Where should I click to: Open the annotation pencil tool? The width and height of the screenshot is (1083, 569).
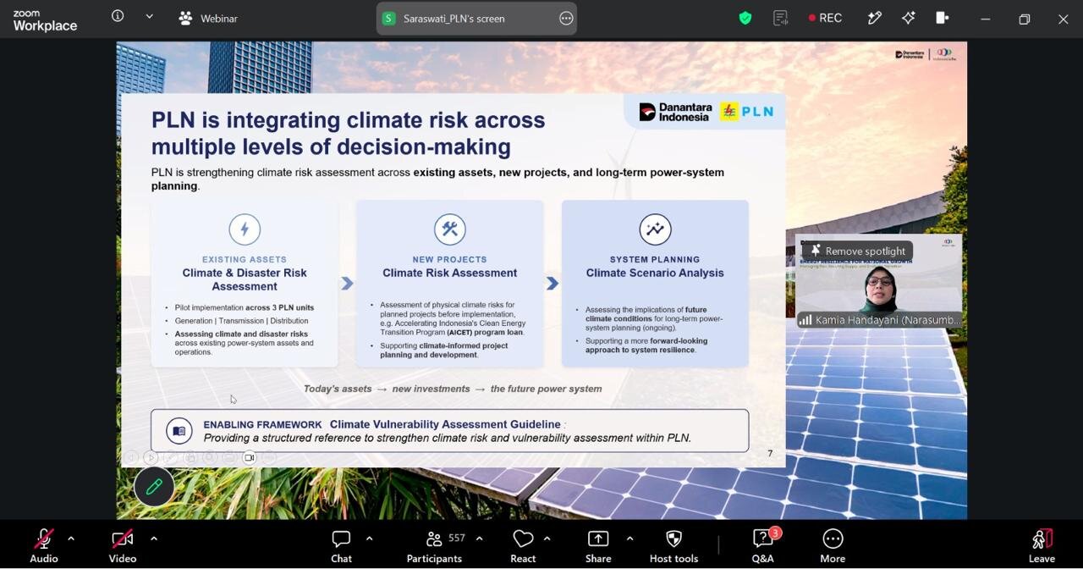[875, 18]
